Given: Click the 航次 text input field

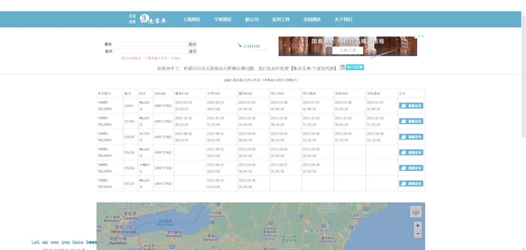Looking at the screenshot, I should pos(150,51).
